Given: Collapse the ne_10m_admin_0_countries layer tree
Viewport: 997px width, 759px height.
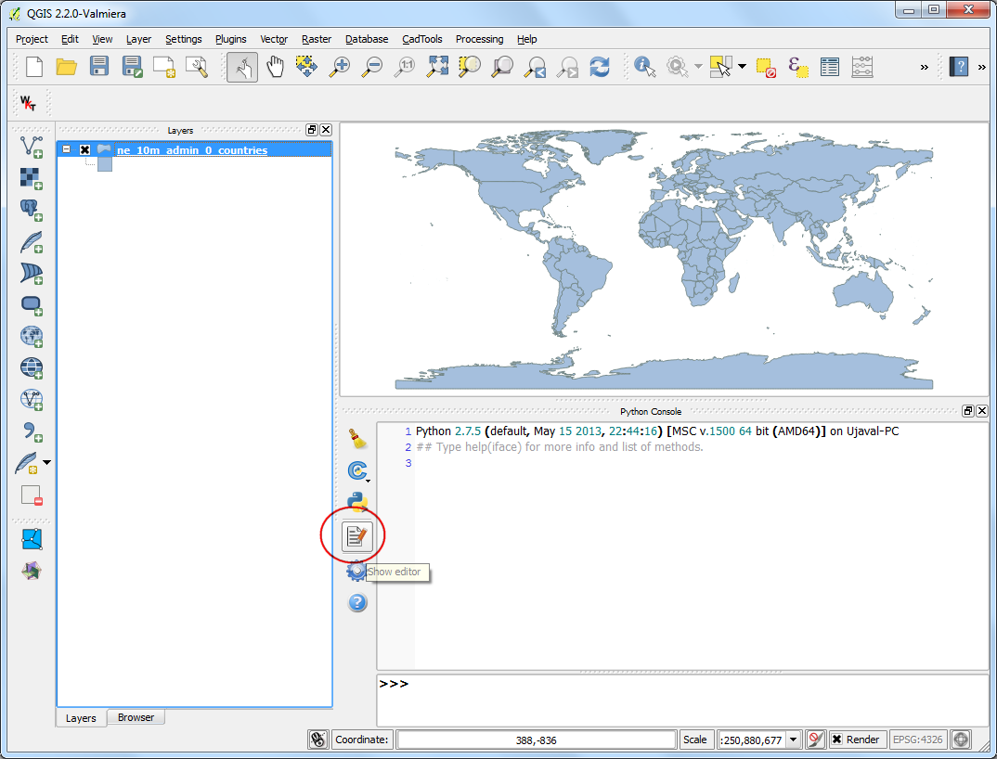Looking at the screenshot, I should coord(66,150).
